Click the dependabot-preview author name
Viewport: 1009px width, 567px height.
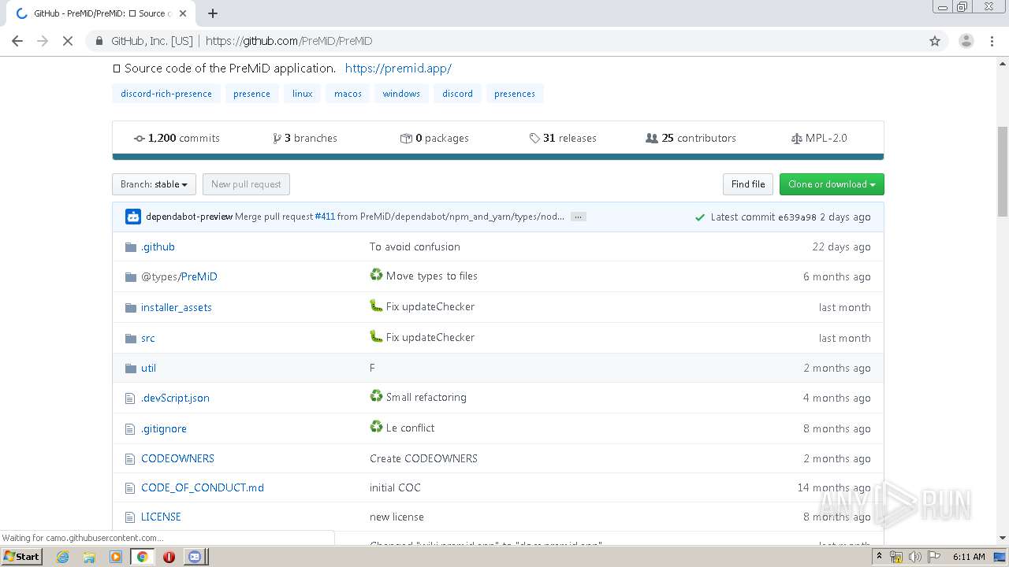[x=189, y=217]
